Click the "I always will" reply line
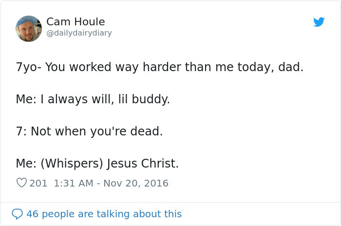 point(93,99)
